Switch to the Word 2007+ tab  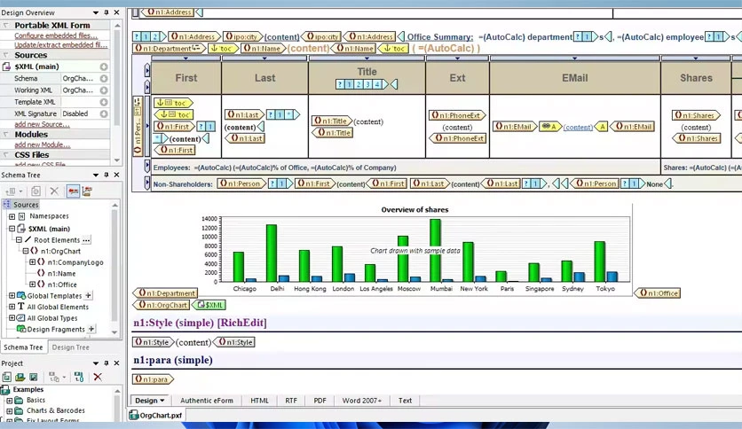(361, 400)
